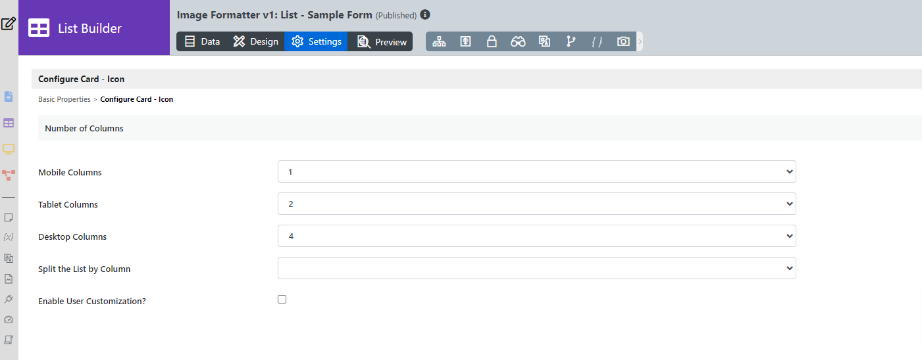Click the camera screenshot icon

(x=623, y=41)
